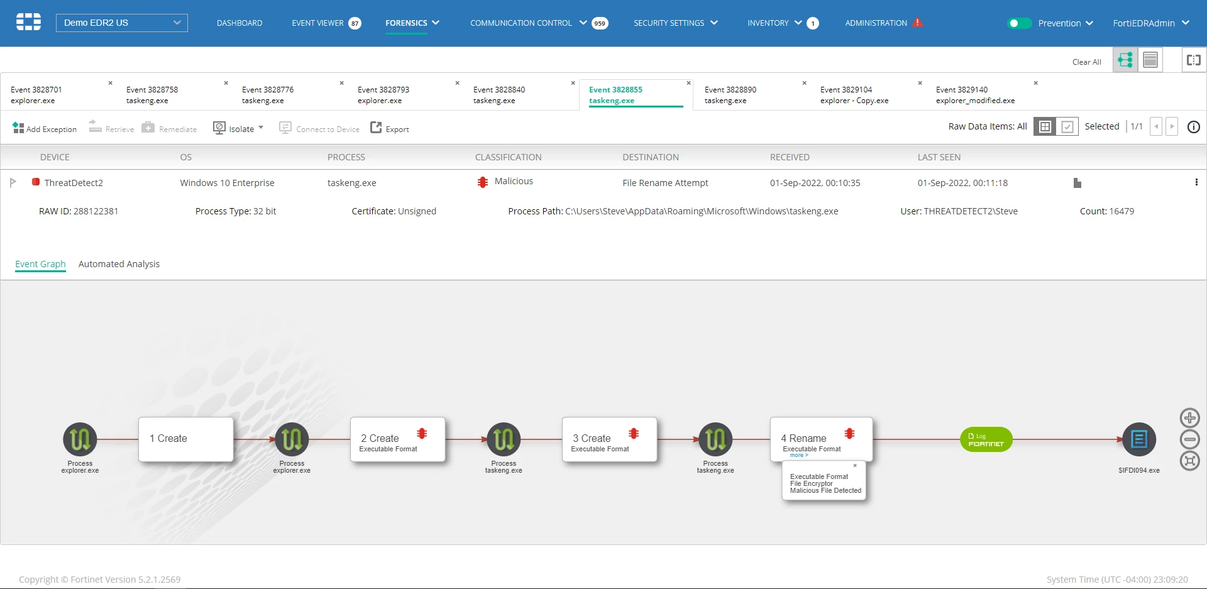Screen dimensions: 1207x589
Task: Export the event data
Action: pyautogui.click(x=390, y=128)
